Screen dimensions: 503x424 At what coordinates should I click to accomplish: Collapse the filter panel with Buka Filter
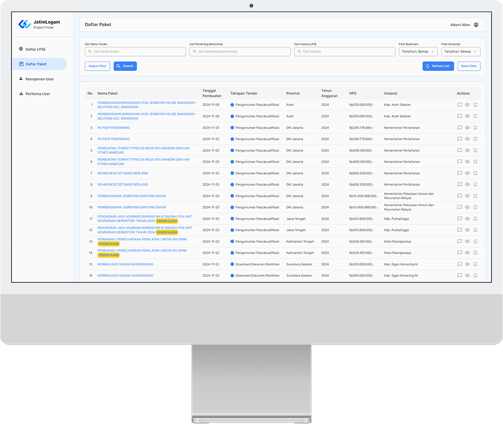point(468,66)
